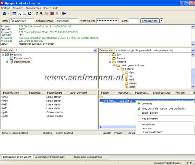Image resolution: width=195 pixels, height=165 pixels.
Task: Click the directory comparison filter icon
Action: 64,13
